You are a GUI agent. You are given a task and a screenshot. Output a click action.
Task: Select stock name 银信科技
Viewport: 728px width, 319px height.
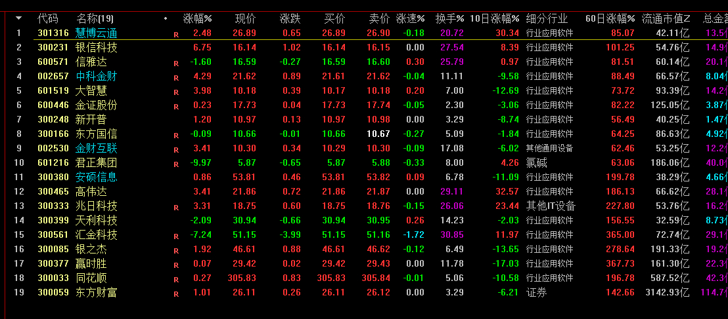click(96, 47)
